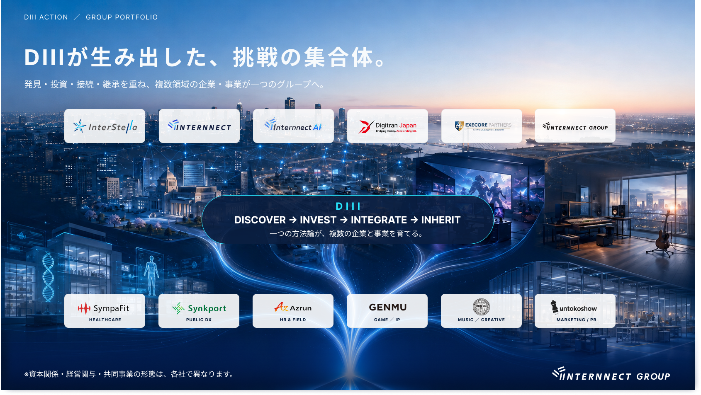Click the winged icon on the Internnect AI card
The height and width of the screenshot is (395, 701).
pos(270,124)
